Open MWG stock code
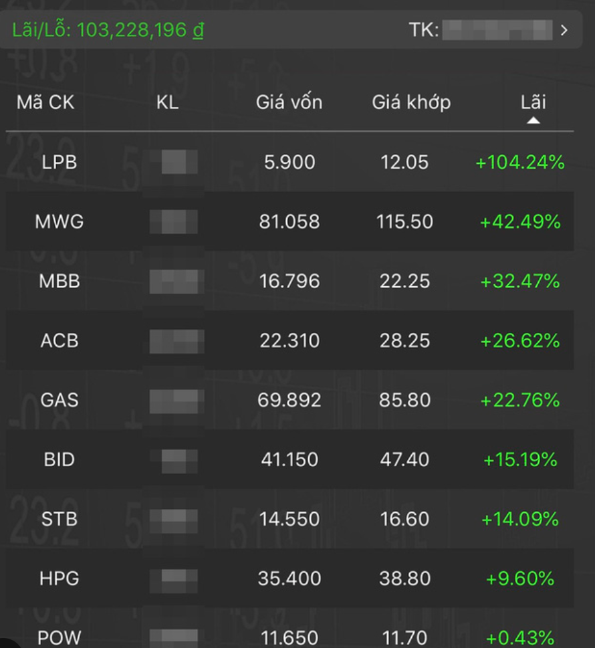Screen dimensions: 595x648 59,221
